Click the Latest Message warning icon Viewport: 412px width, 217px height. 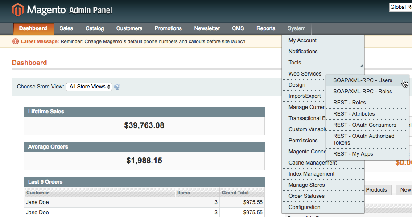16,41
